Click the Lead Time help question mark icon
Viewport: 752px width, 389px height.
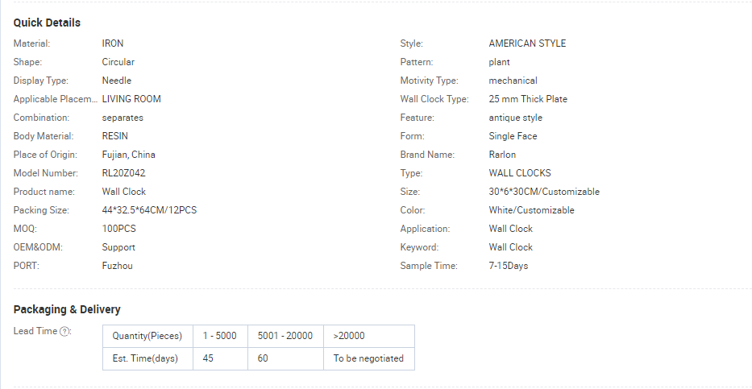[65, 332]
